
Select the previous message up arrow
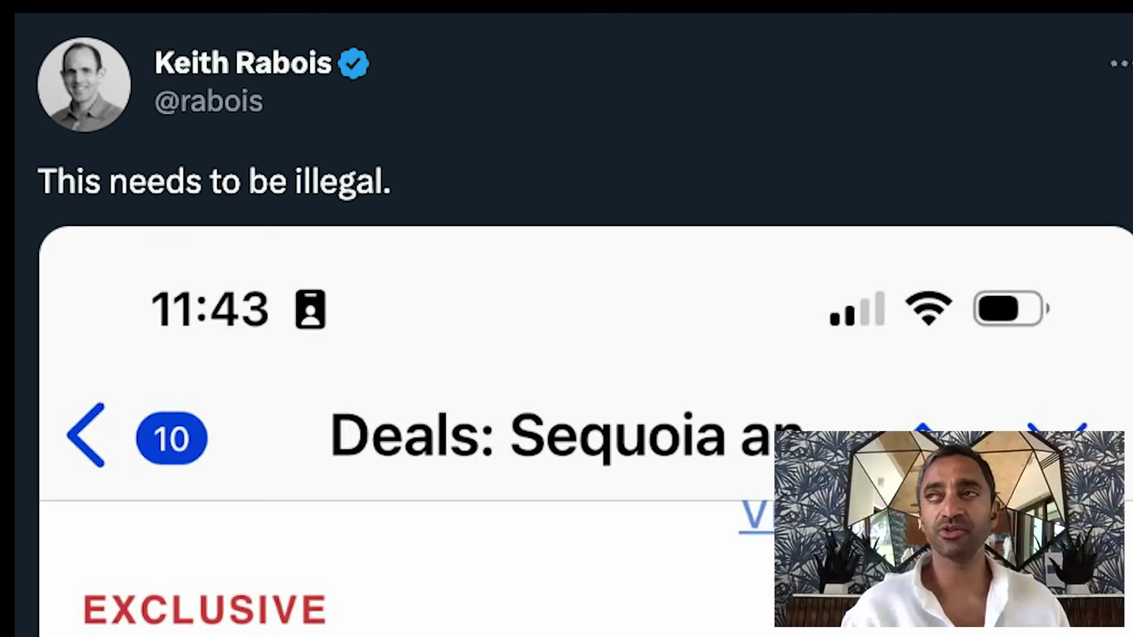(x=924, y=426)
